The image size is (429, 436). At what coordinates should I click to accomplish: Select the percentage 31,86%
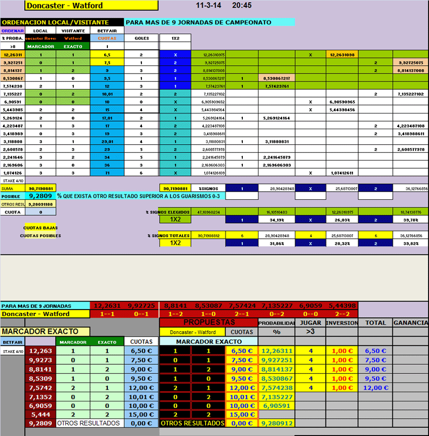pyautogui.click(x=277, y=243)
